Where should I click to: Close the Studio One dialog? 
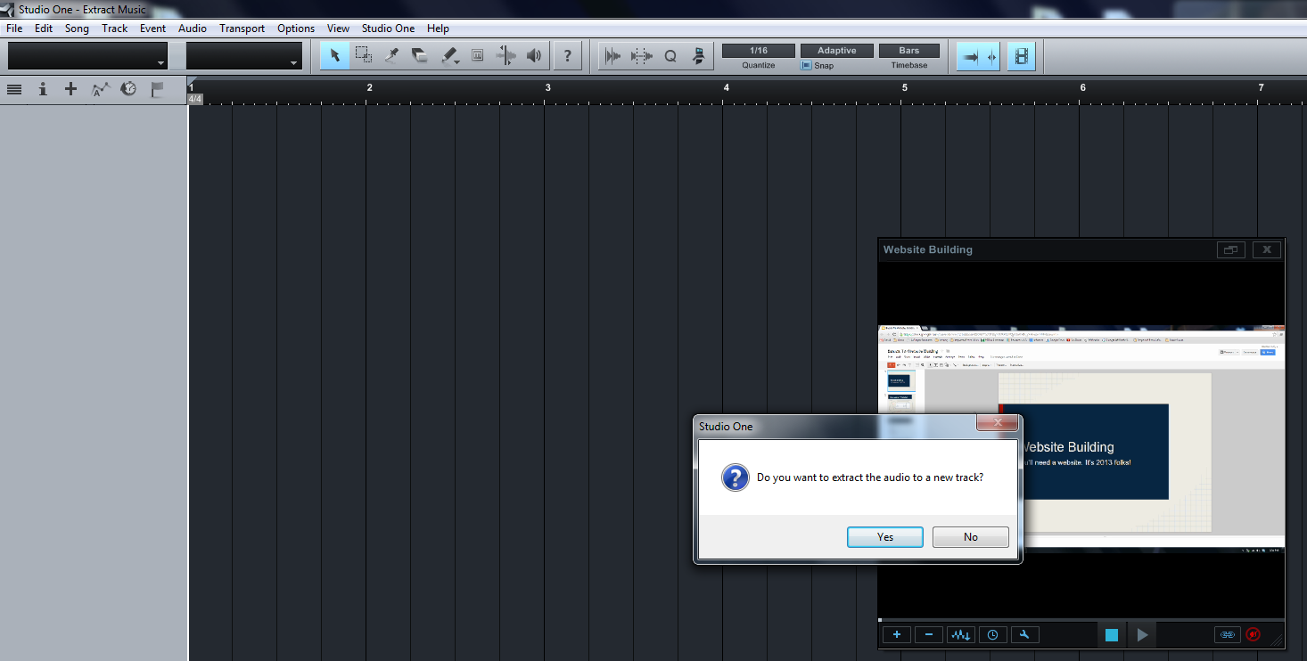tap(998, 422)
